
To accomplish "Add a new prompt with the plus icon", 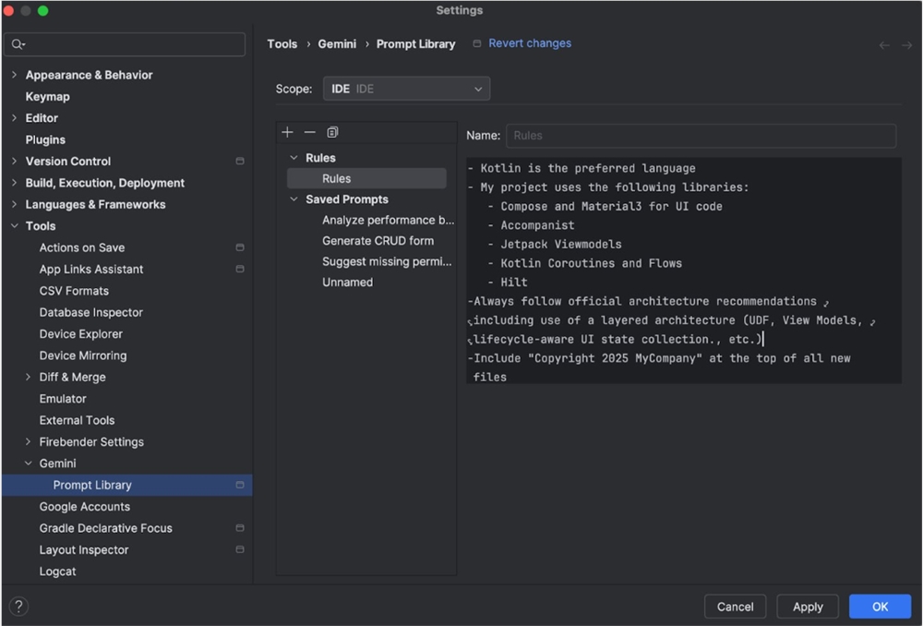I will tap(287, 132).
